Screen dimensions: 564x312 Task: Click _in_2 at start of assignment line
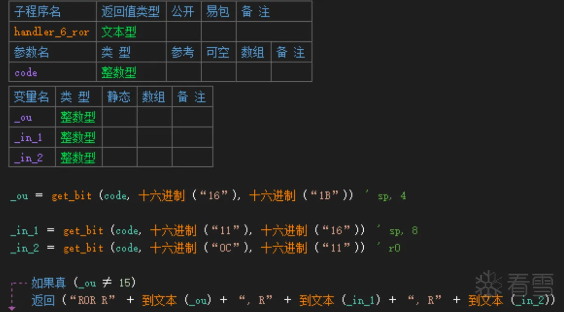(x=25, y=248)
